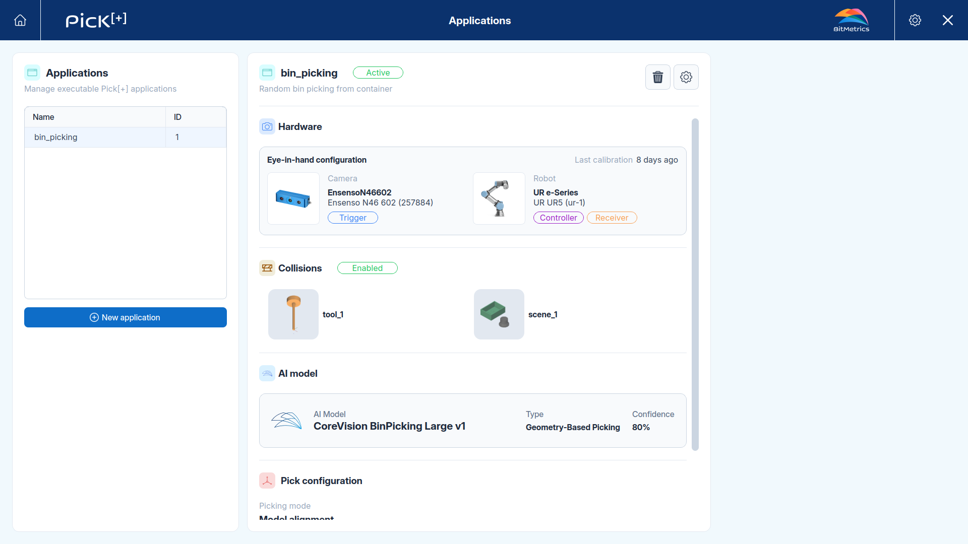Open the scene_1 collision thumbnail
Screen dimensions: 968x544
pyautogui.click(x=499, y=314)
